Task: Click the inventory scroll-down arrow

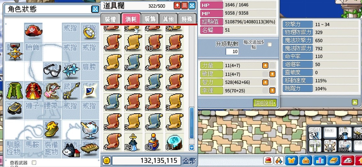Action: point(191,147)
